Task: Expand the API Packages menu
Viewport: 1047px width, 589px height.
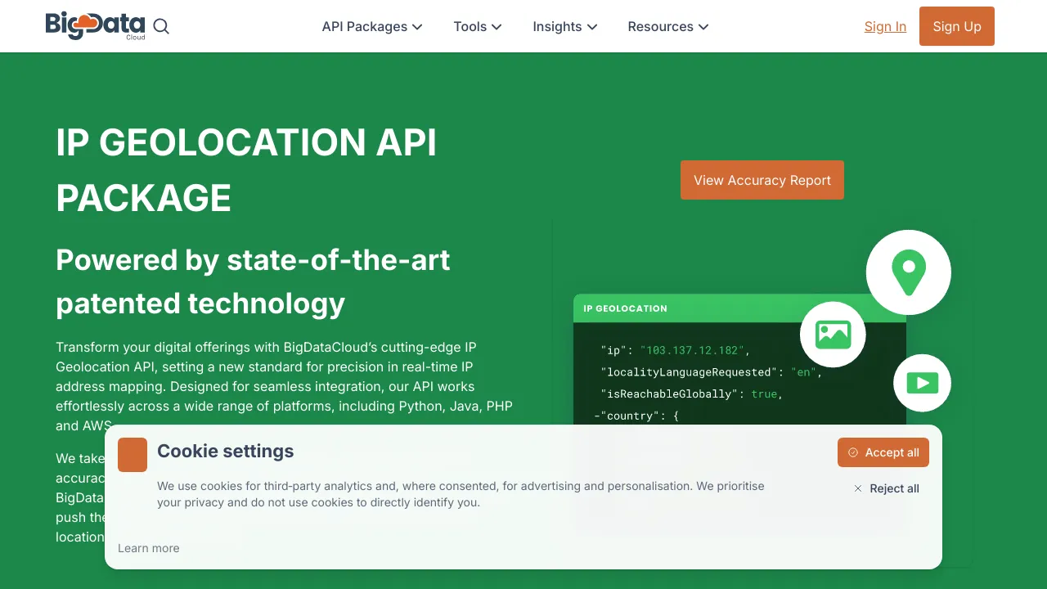Action: [x=372, y=26]
